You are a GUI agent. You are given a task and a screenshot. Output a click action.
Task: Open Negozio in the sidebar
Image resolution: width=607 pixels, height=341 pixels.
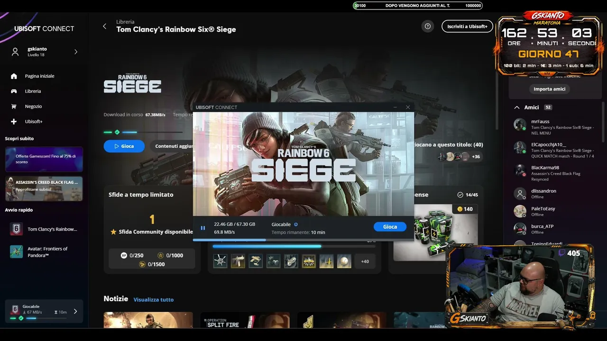pos(33,106)
